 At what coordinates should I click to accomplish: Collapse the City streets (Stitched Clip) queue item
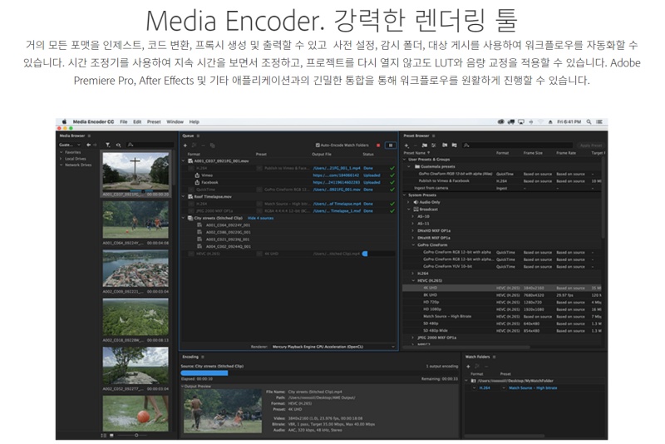click(x=184, y=218)
